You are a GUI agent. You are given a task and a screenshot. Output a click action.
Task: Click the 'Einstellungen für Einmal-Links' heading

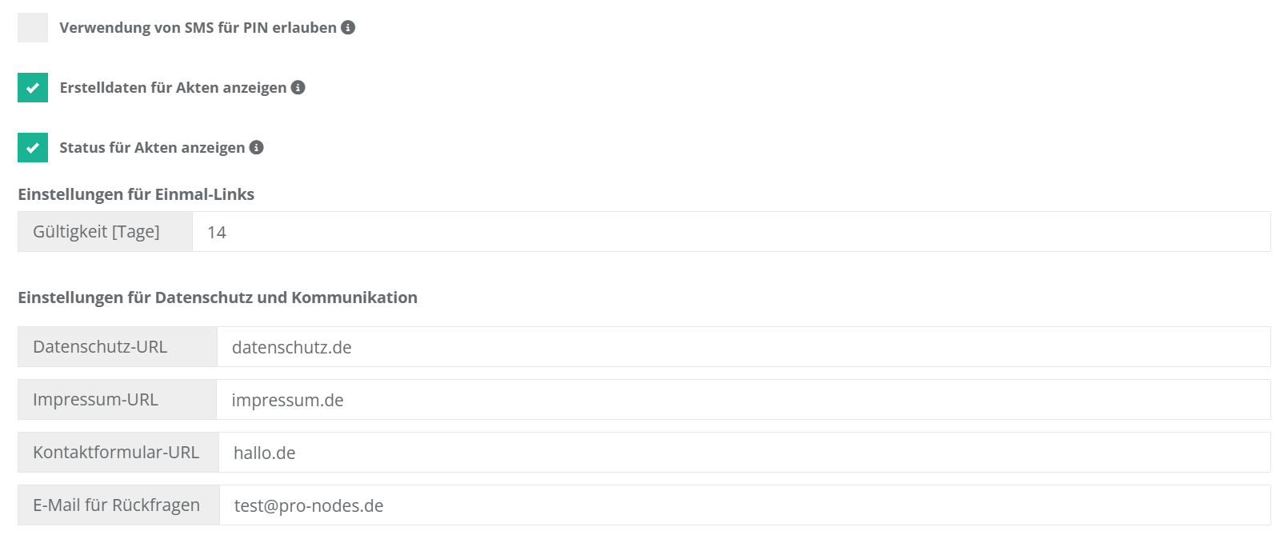(136, 194)
